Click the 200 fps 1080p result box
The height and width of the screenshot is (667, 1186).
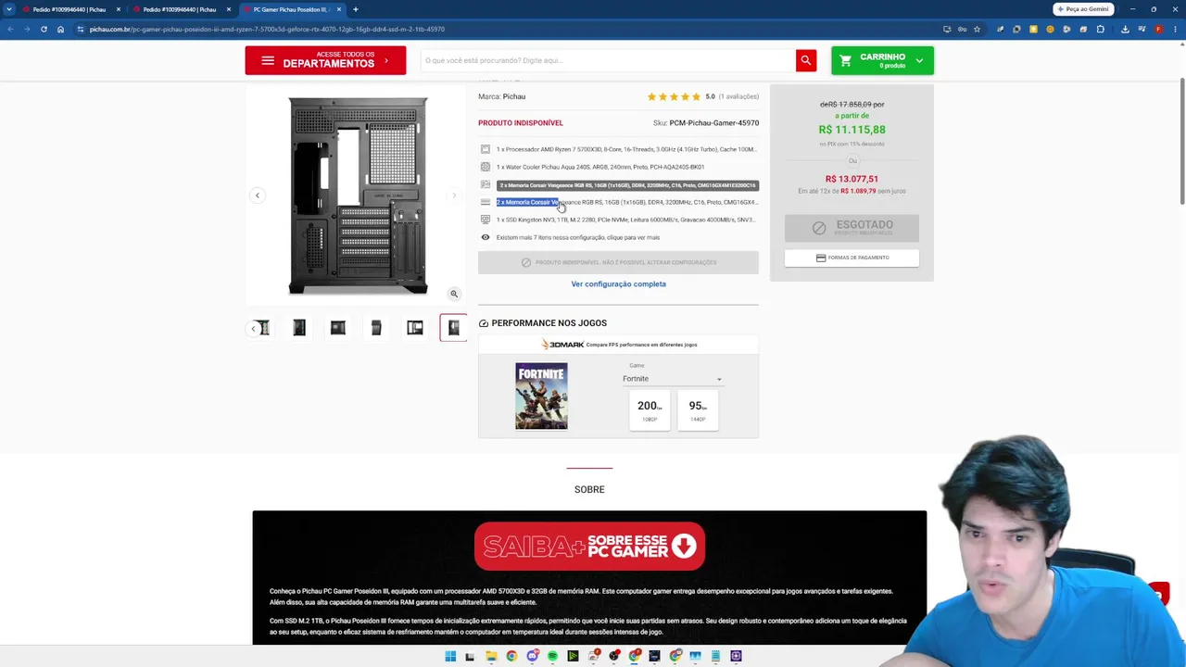coord(650,410)
